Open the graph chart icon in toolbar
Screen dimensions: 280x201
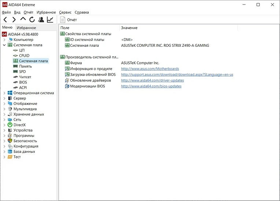[50, 20]
